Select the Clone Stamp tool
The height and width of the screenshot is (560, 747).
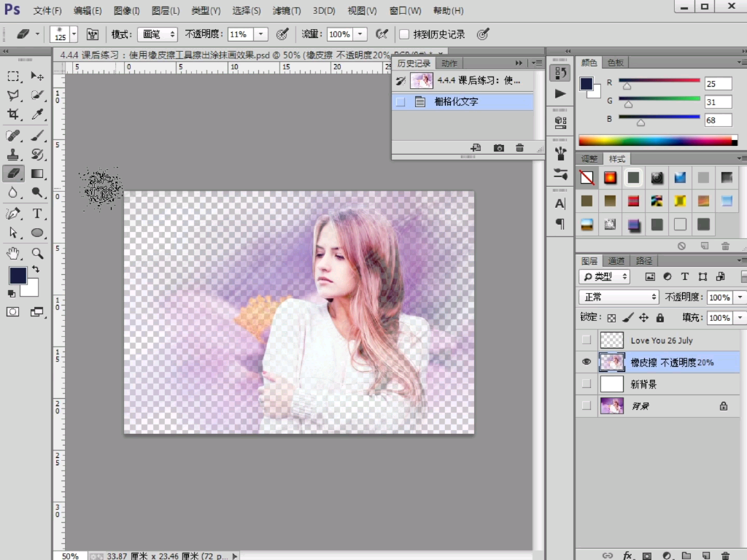click(13, 155)
